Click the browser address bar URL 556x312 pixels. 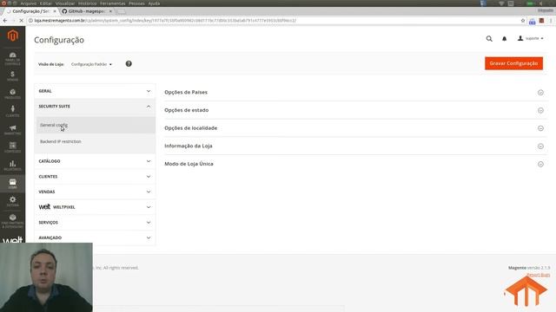click(x=165, y=21)
